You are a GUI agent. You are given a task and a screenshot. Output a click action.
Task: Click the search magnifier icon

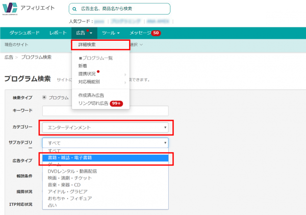pyautogui.click(x=74, y=9)
